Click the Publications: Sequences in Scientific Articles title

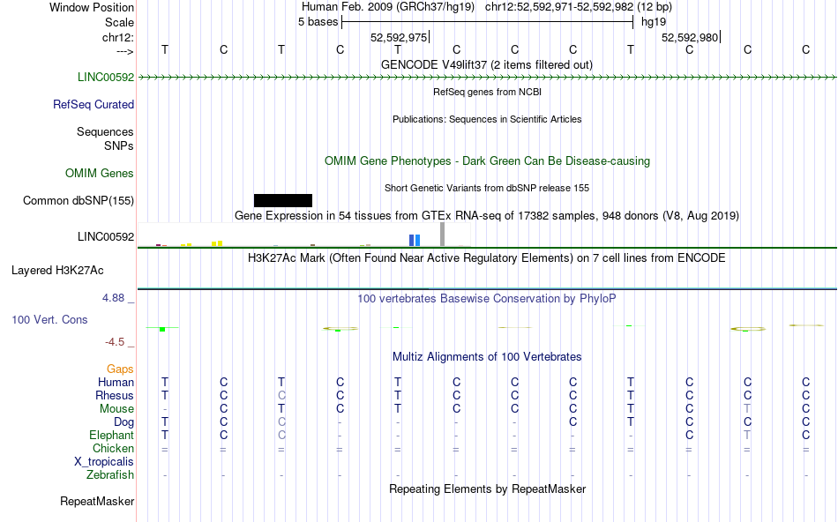coord(487,119)
